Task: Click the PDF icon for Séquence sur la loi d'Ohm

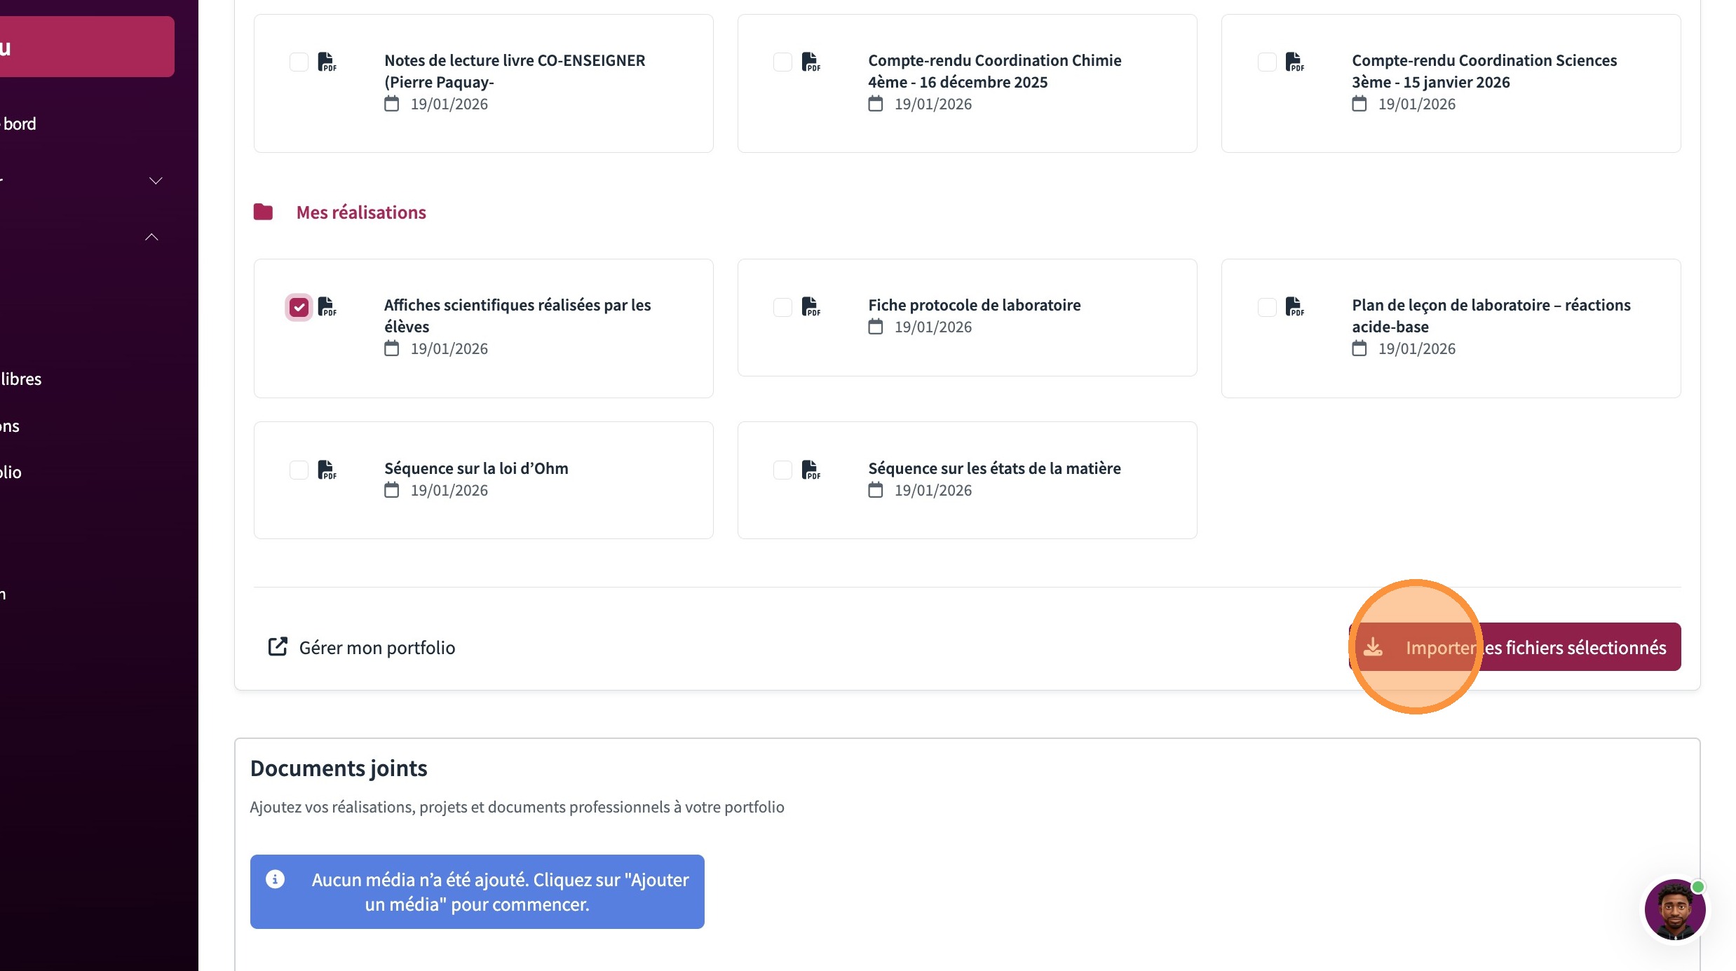Action: (327, 470)
